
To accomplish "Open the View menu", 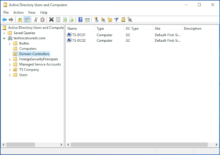I will pyautogui.click(x=32, y=12).
